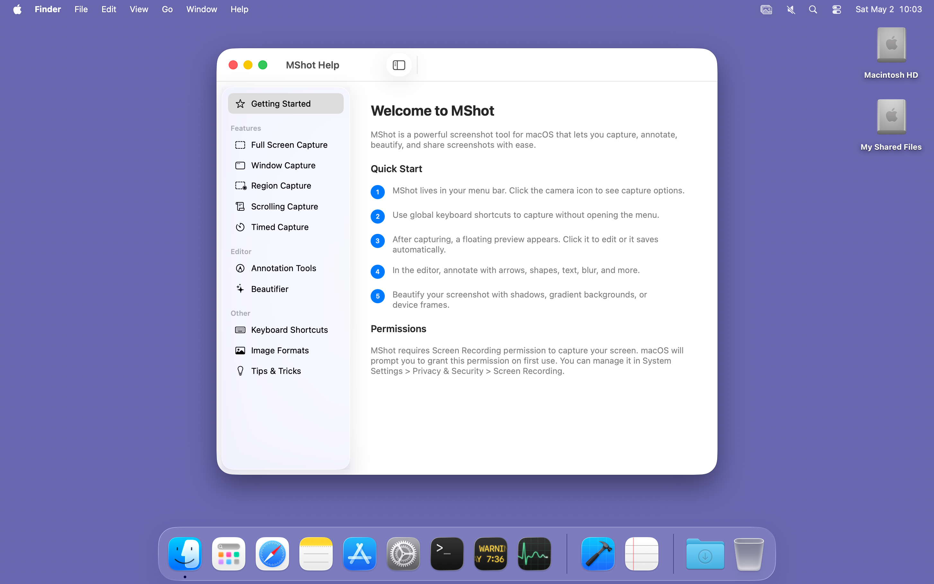934x584 pixels.
Task: Click the Editor section label in the sidebar
Action: tap(241, 252)
